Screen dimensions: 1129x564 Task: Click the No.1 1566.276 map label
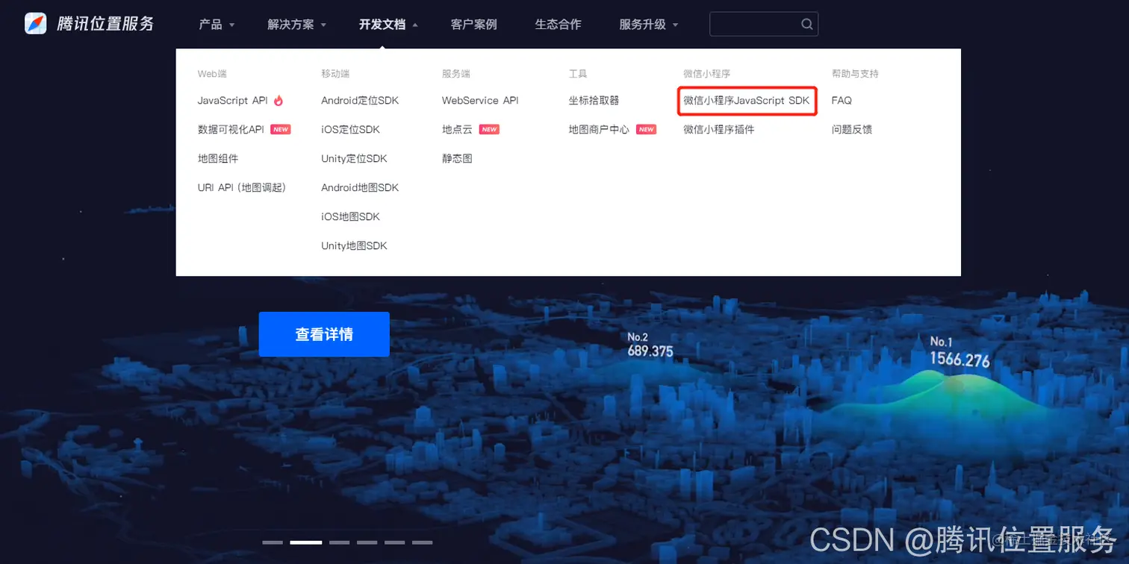(x=960, y=352)
